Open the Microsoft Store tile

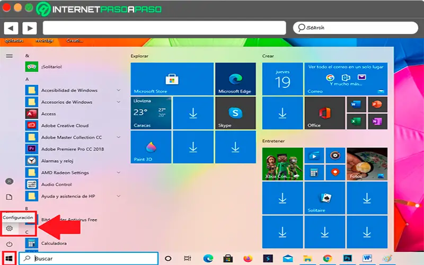point(172,79)
